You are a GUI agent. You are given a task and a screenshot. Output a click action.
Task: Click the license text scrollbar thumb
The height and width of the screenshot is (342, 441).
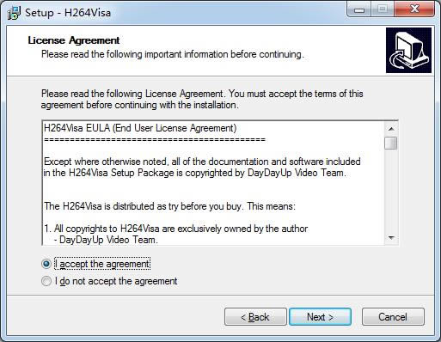(x=391, y=143)
